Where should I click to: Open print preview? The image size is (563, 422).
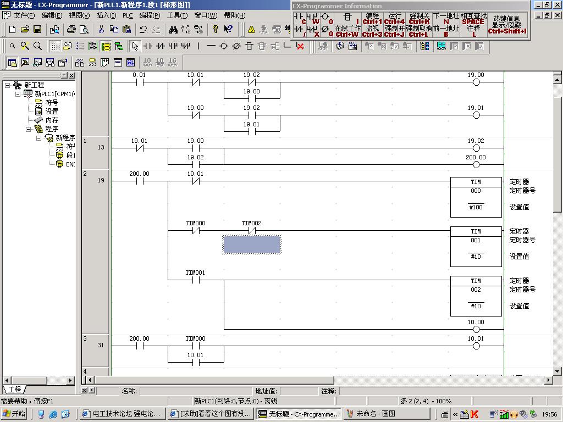pyautogui.click(x=84, y=30)
